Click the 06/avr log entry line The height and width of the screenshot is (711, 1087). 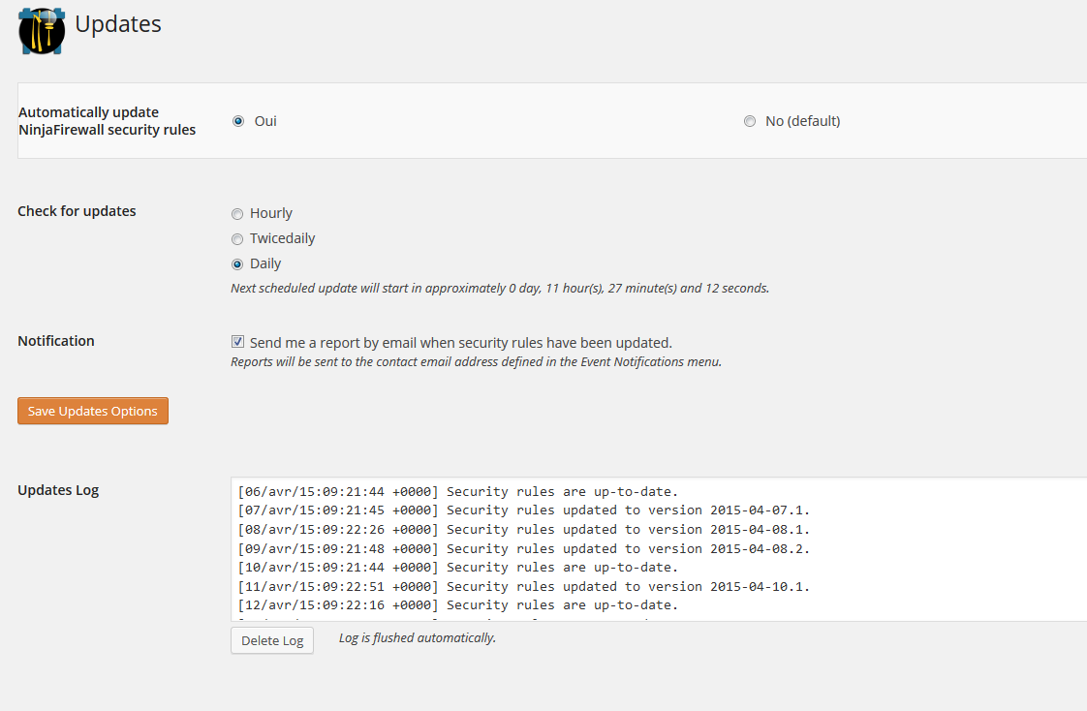click(457, 491)
